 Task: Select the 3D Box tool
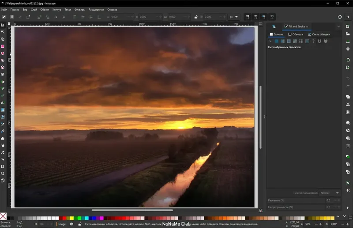point(3,67)
